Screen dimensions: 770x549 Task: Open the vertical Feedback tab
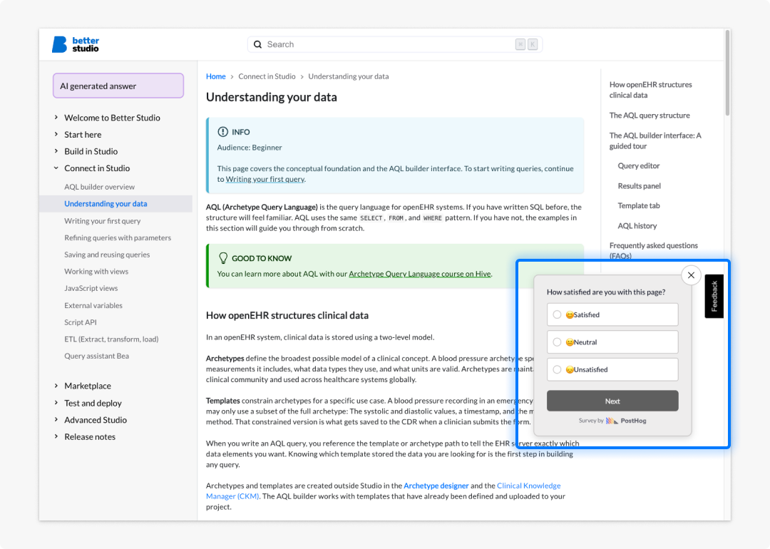pyautogui.click(x=714, y=296)
